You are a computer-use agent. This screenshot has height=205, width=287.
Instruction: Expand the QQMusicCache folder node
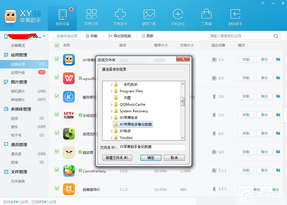[x=112, y=104]
